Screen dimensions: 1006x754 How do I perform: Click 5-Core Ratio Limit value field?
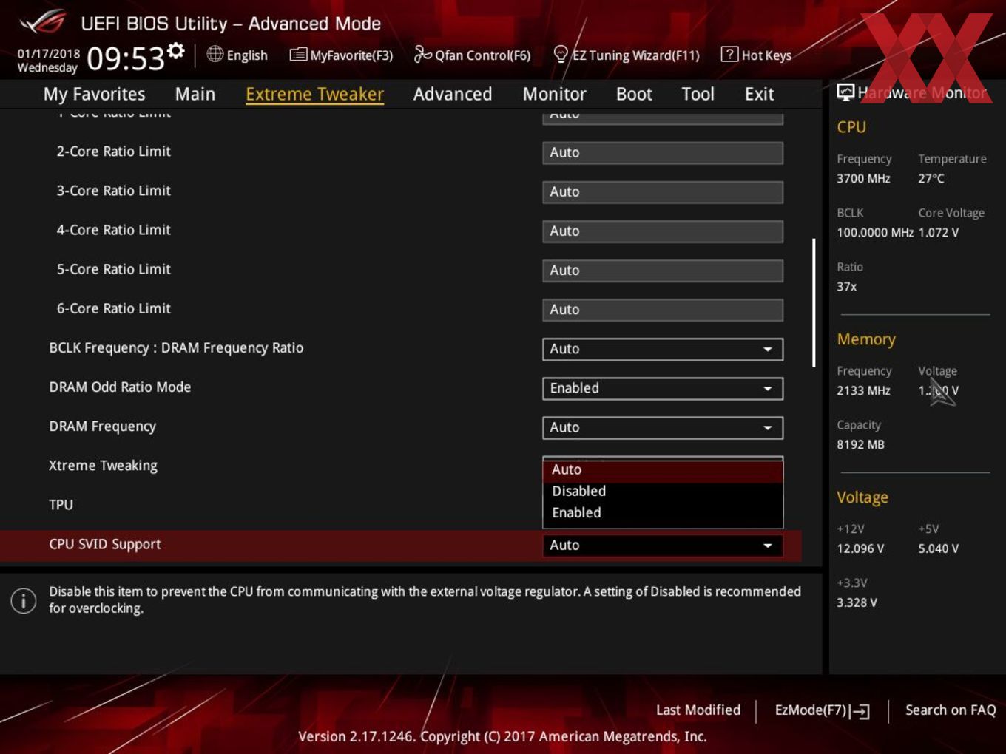click(663, 270)
